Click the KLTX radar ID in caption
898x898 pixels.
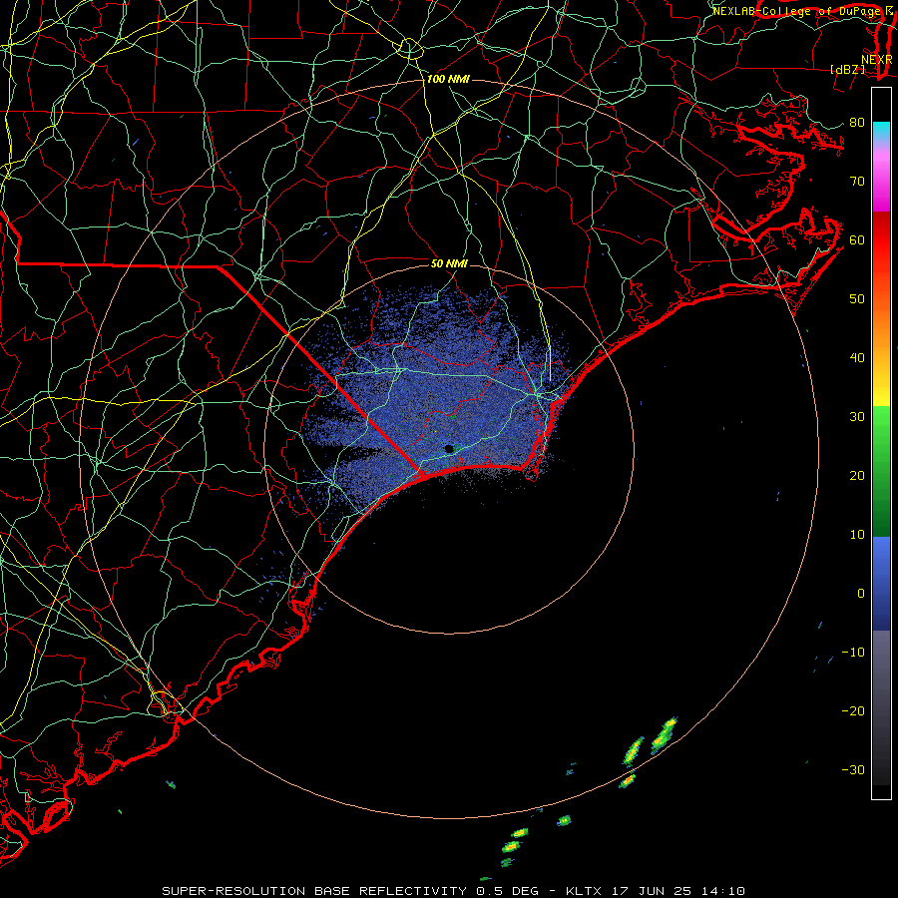click(584, 891)
